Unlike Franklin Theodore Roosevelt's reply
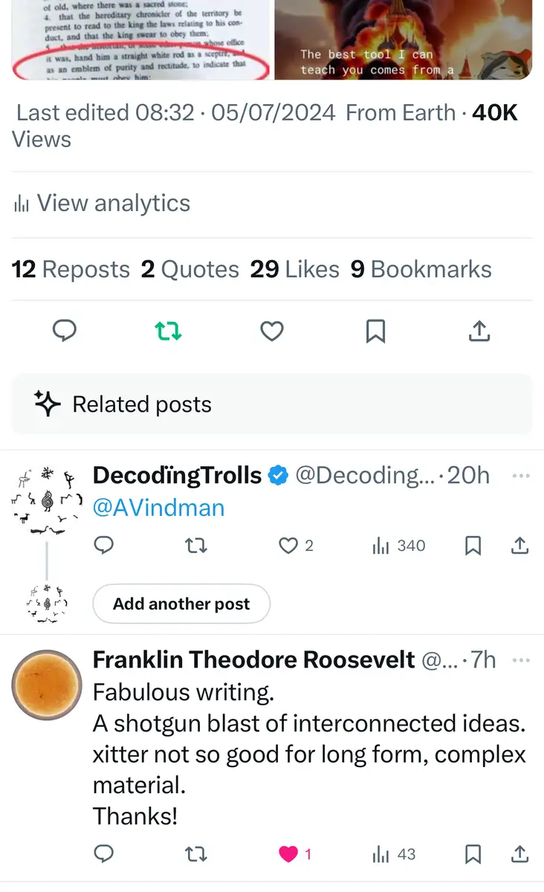The width and height of the screenshot is (544, 892). pyautogui.click(x=288, y=854)
